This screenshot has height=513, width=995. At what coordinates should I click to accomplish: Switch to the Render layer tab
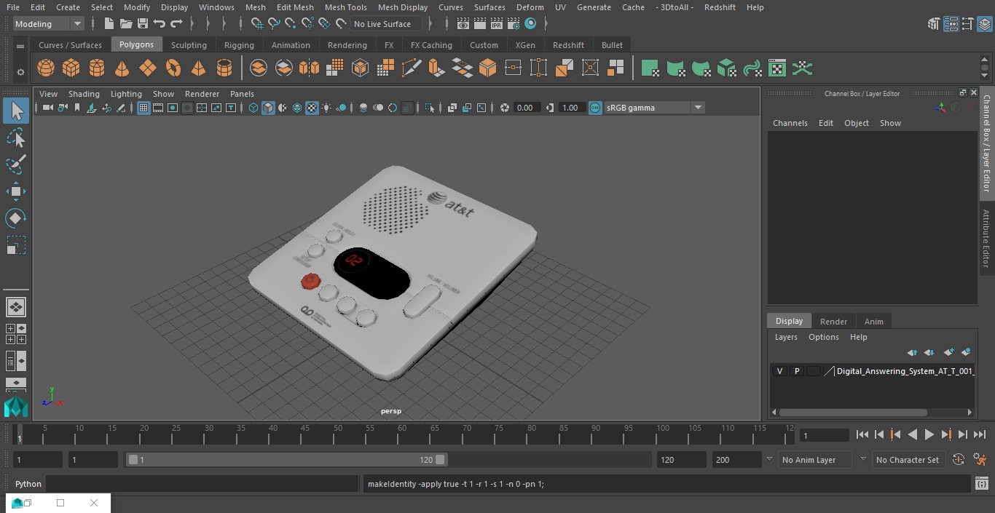click(833, 322)
